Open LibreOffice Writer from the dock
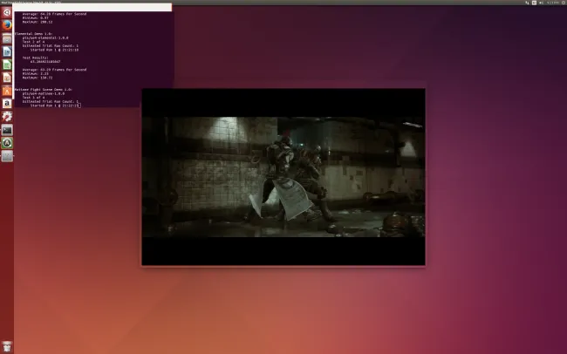The width and height of the screenshot is (567, 354). click(x=7, y=51)
